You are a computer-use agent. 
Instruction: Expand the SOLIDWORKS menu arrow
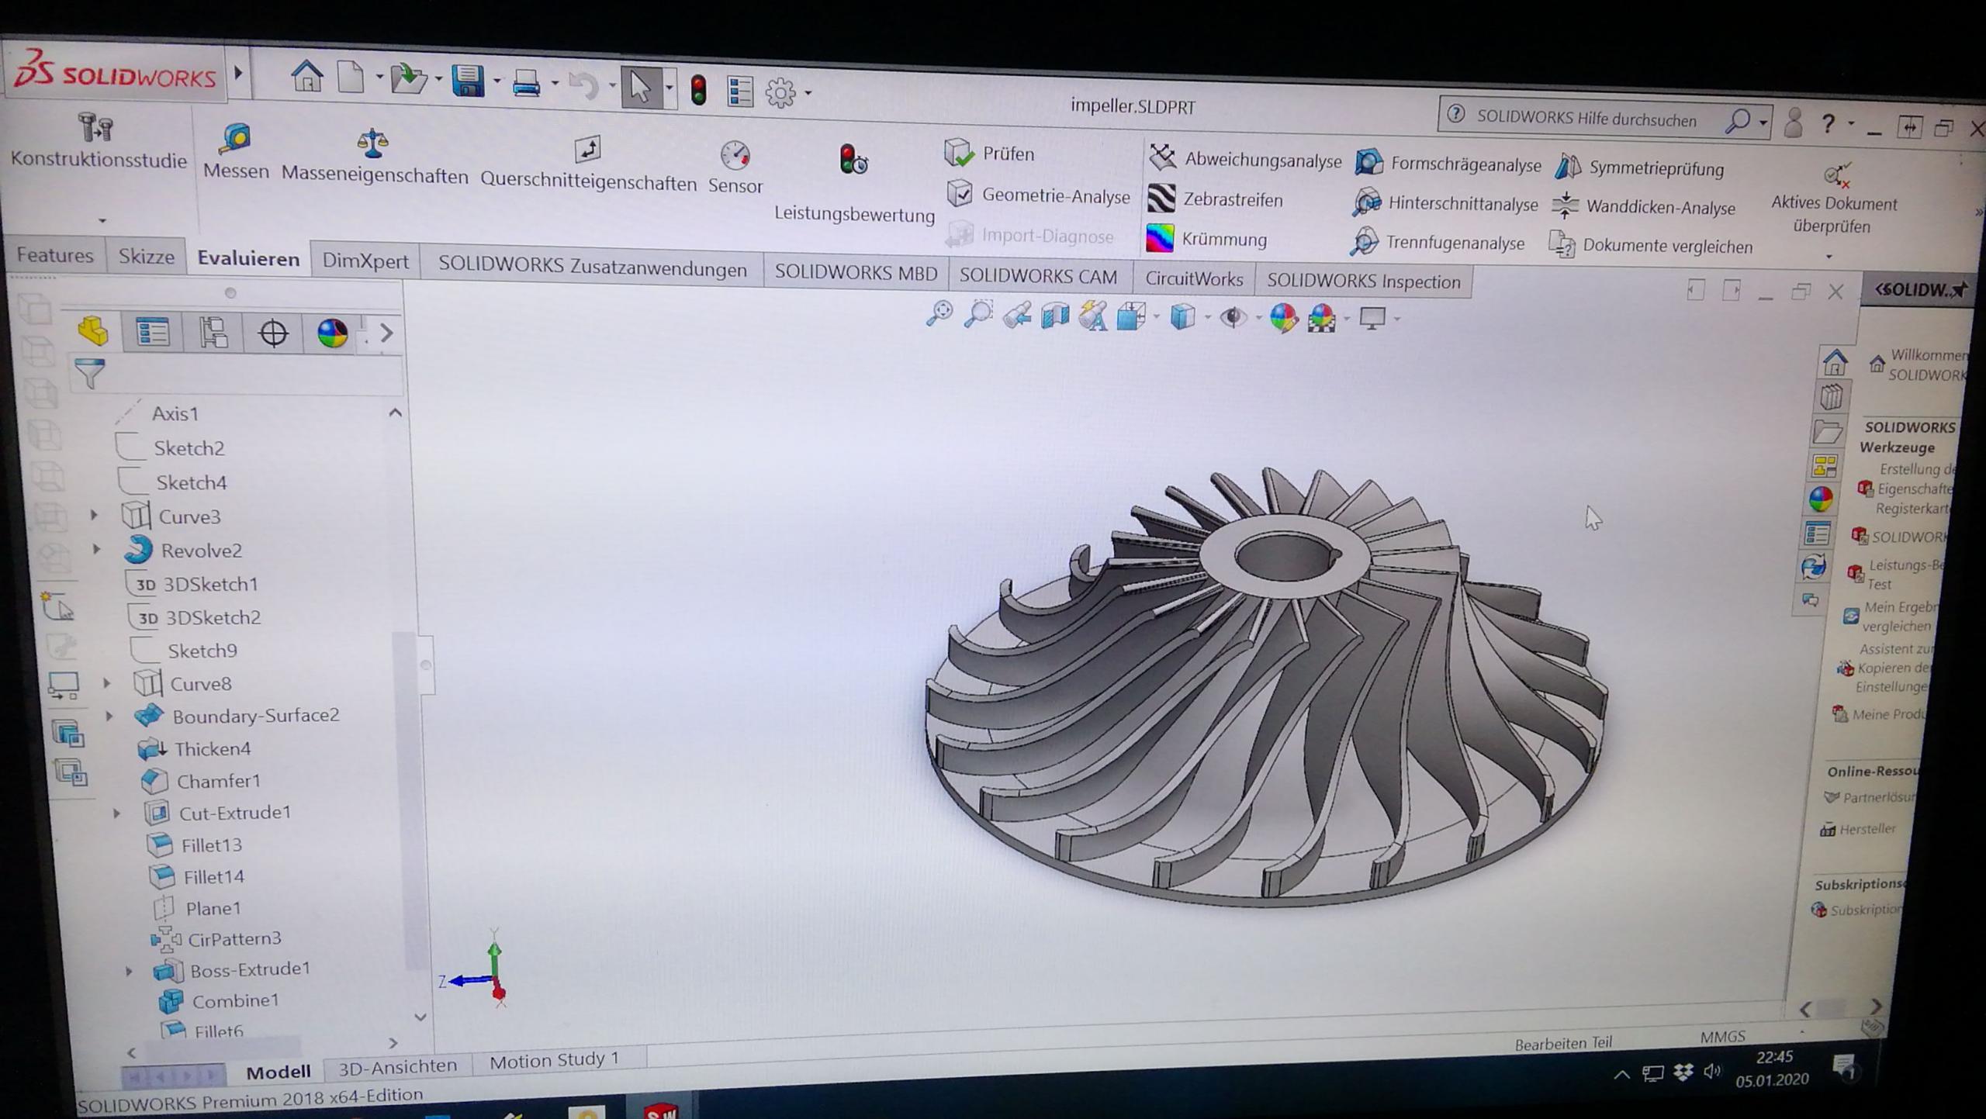point(239,73)
